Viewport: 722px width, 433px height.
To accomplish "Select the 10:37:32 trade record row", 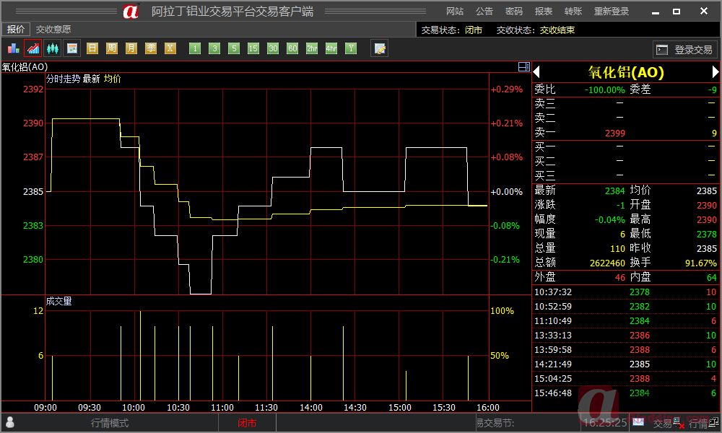I will 625,292.
